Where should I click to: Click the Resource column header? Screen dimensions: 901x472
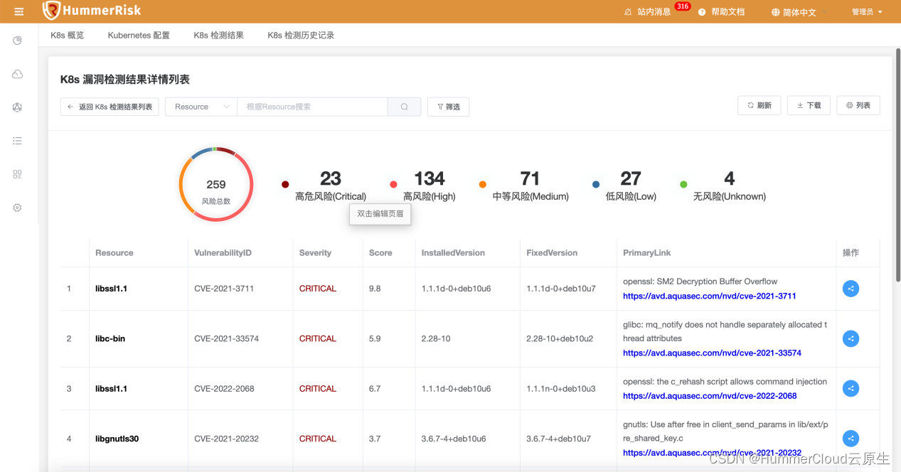[114, 253]
